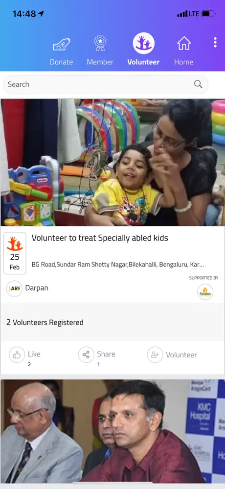This screenshot has height=489, width=225.
Task: Switch to the Member tab label
Action: (100, 62)
